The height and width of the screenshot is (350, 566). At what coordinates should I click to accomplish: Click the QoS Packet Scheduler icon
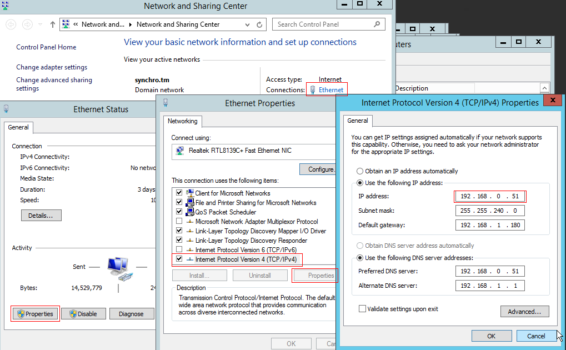tap(190, 212)
